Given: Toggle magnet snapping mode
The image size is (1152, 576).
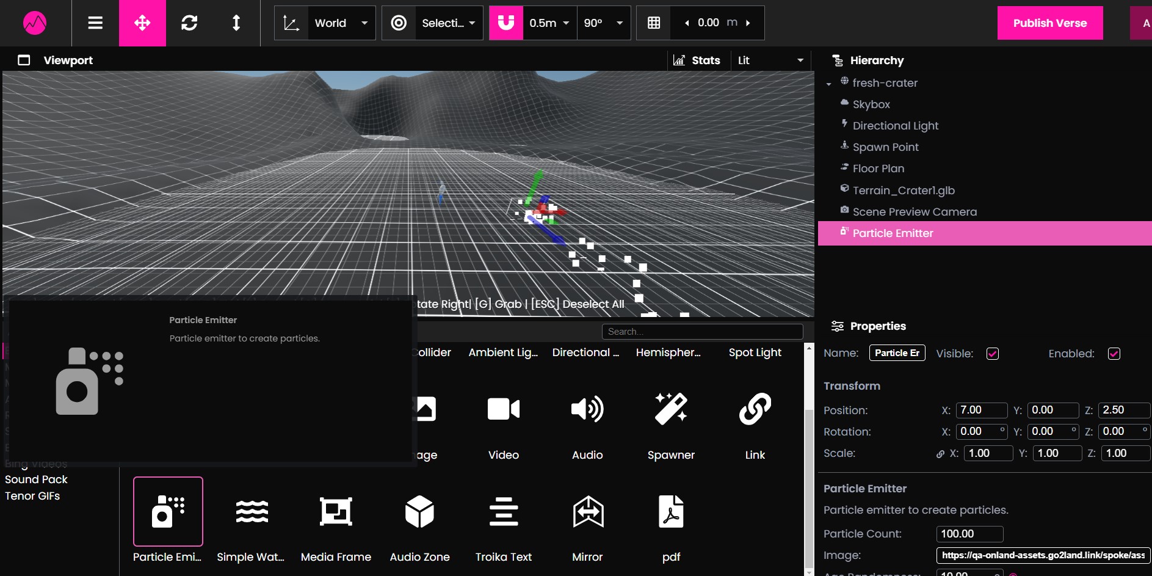Looking at the screenshot, I should [x=506, y=23].
